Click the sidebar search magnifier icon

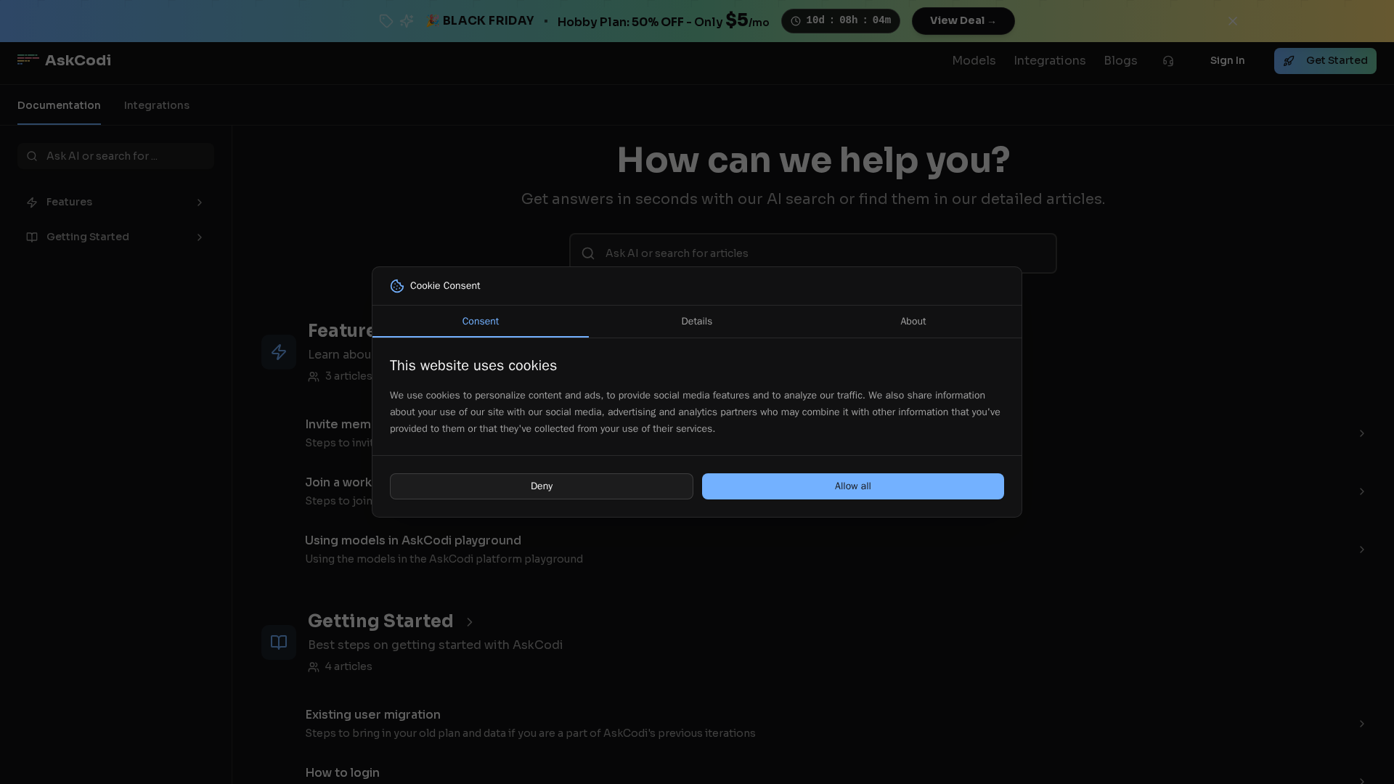click(32, 156)
